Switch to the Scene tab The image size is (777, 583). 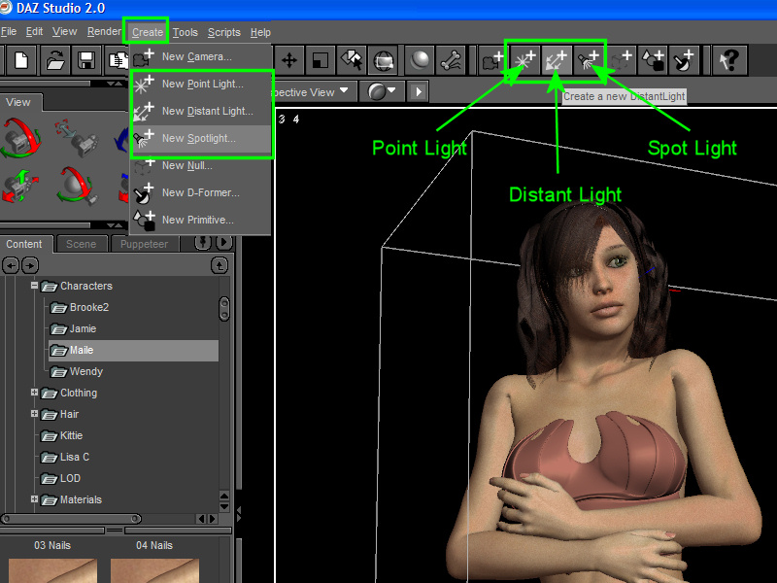82,244
